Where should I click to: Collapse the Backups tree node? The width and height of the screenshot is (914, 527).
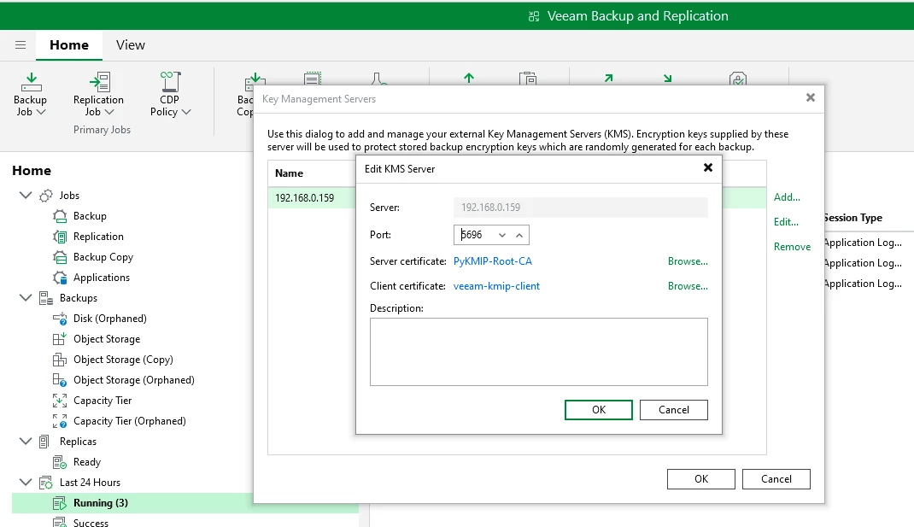(25, 298)
